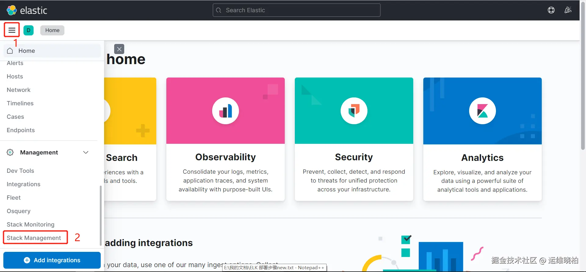
Task: Click the magnifier icon in search bar
Action: click(219, 10)
